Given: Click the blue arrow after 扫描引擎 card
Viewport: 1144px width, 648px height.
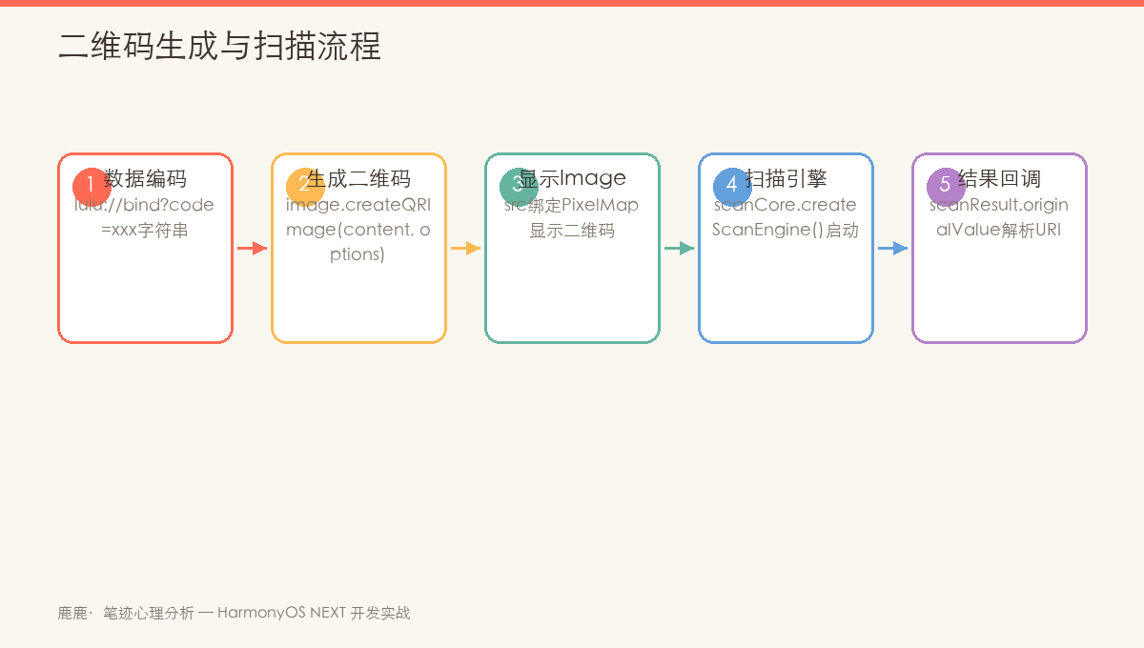Looking at the screenshot, I should click(892, 249).
